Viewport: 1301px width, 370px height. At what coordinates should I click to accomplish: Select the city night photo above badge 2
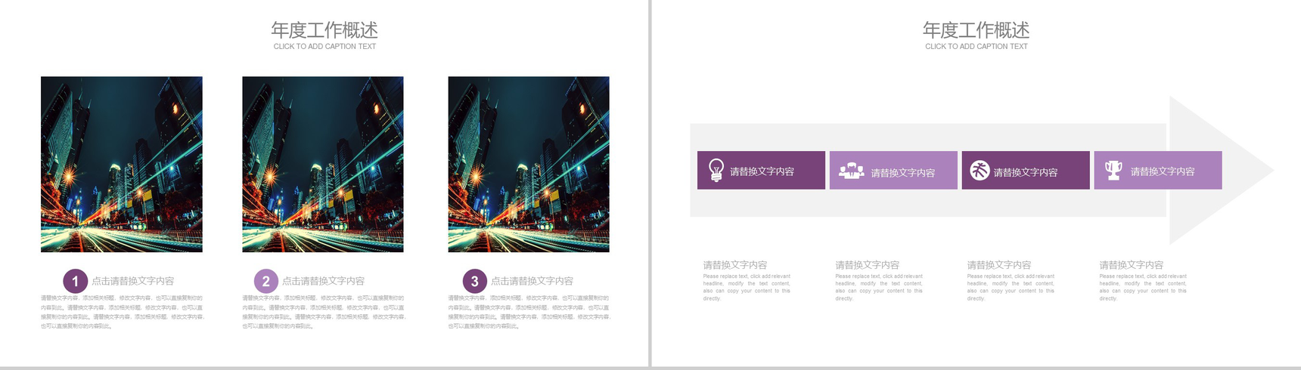[323, 164]
